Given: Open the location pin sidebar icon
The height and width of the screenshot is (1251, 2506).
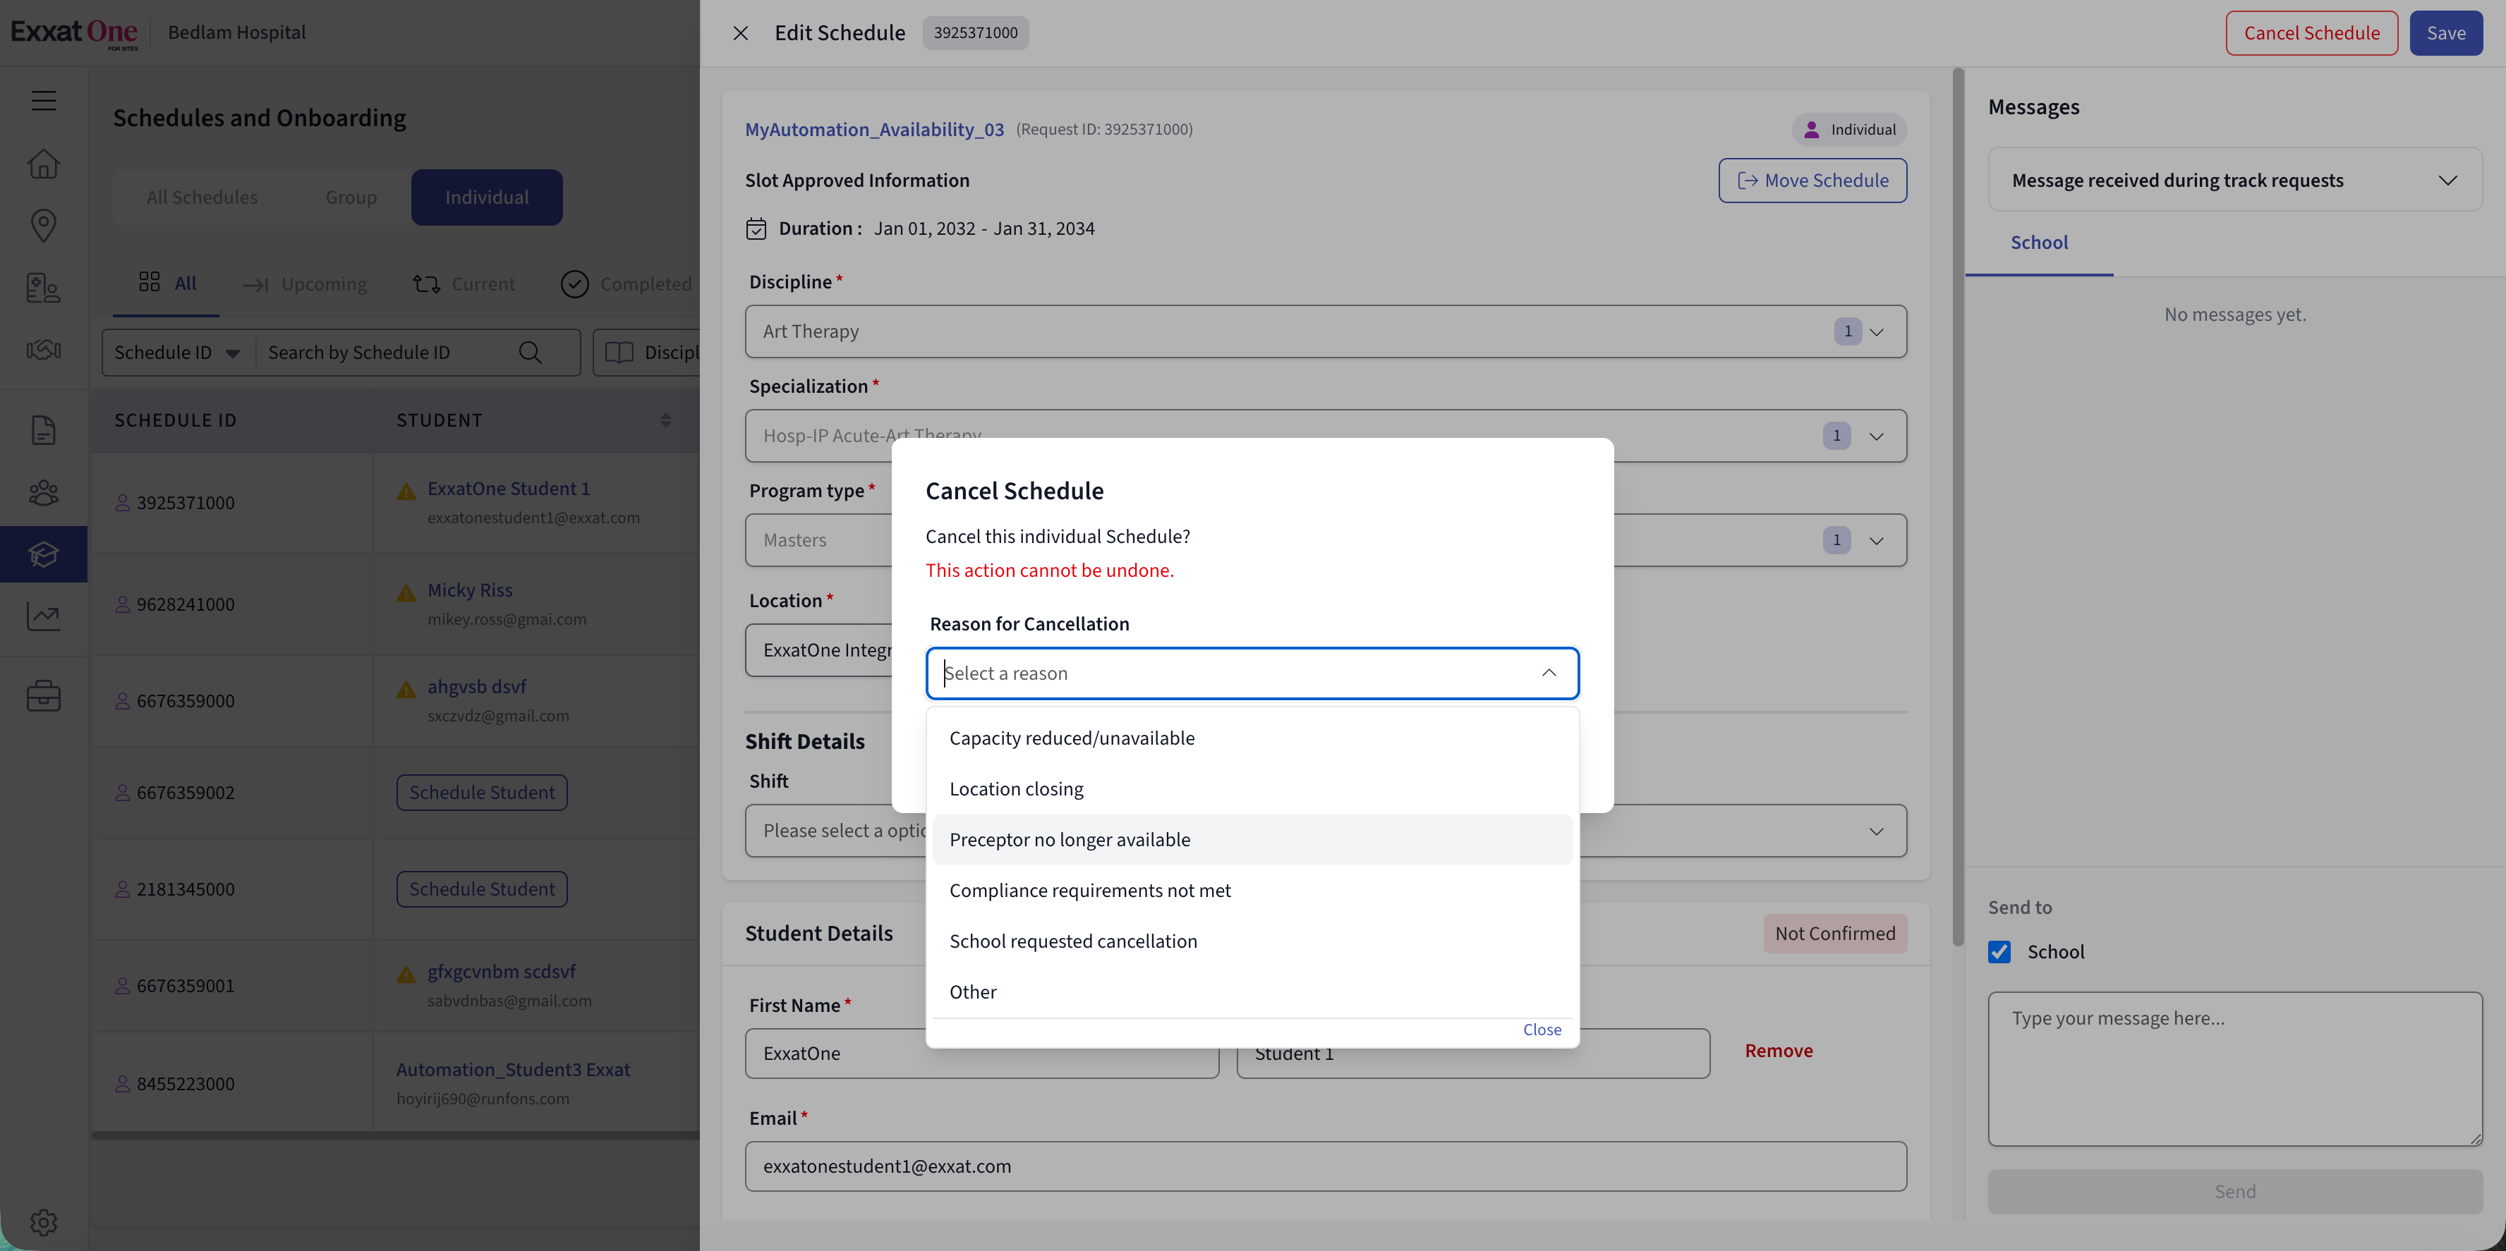Looking at the screenshot, I should pos(44,226).
